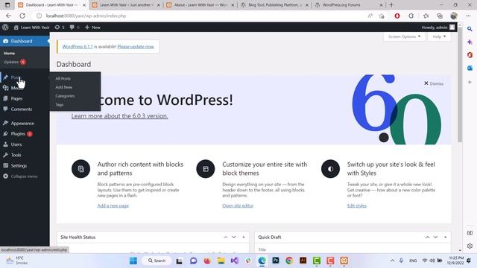Open the browser three-dot settings menu

point(468,16)
